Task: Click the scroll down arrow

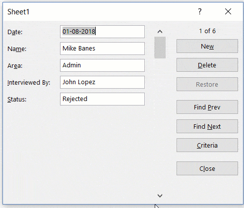Action: click(160, 196)
